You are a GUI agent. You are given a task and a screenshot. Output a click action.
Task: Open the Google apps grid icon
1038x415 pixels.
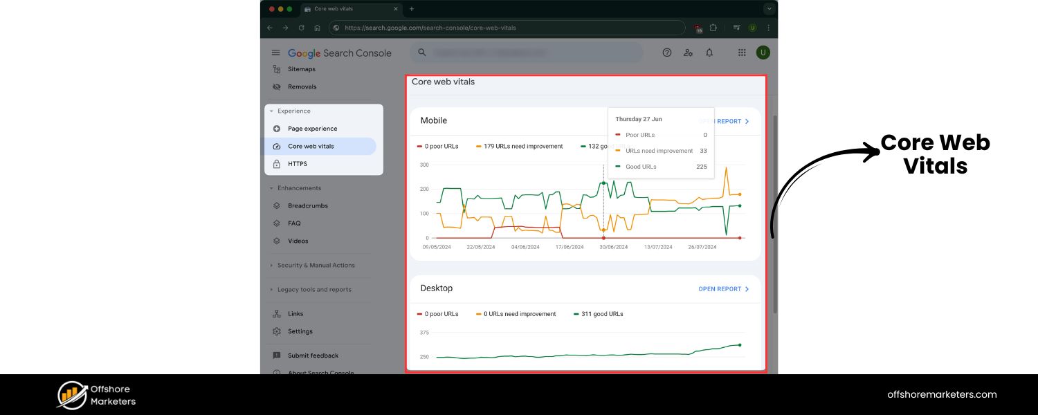742,53
